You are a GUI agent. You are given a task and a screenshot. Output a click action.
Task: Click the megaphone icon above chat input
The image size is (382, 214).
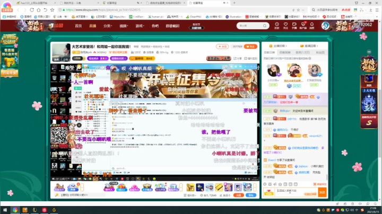point(275,184)
